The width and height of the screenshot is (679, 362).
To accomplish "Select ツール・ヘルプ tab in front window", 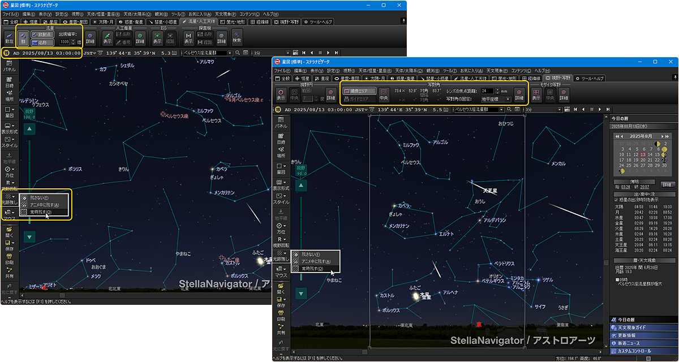I will (590, 78).
